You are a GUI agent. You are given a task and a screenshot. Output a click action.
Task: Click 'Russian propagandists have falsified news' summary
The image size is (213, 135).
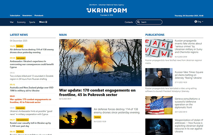point(174,62)
